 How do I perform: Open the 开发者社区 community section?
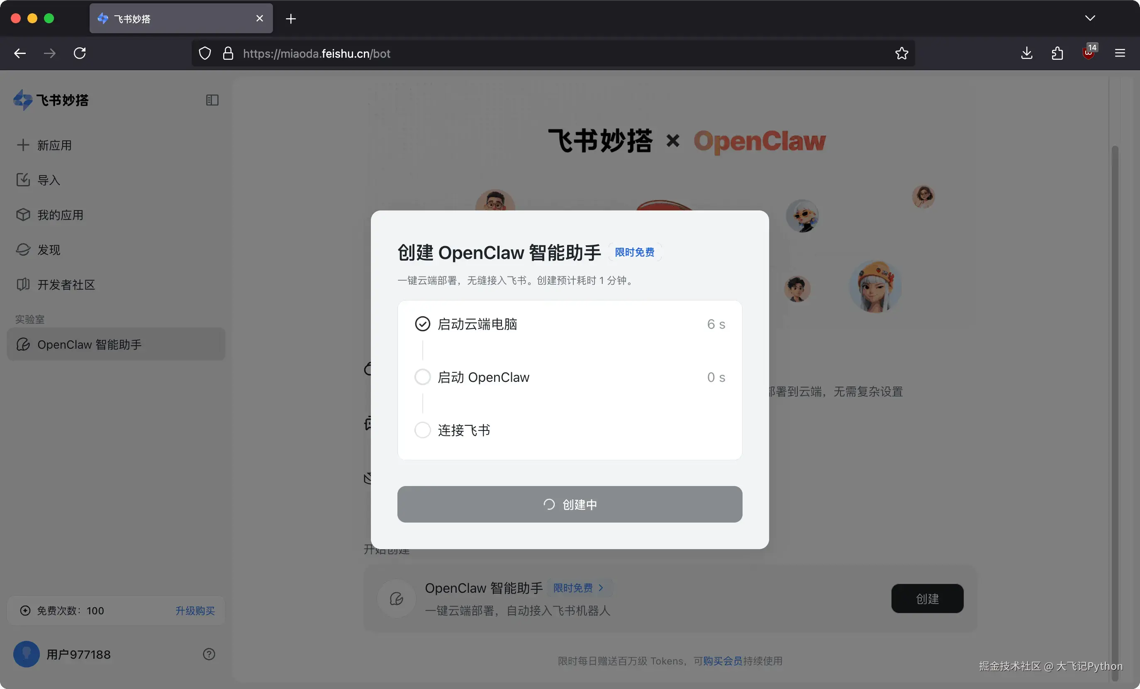[23, 285]
